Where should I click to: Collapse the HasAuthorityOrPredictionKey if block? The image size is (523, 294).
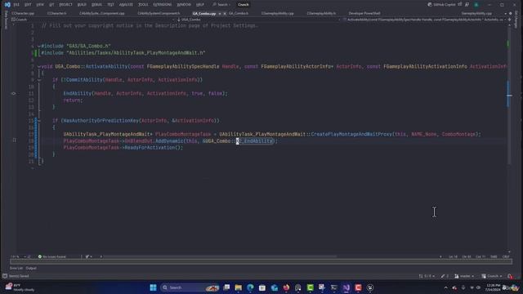click(x=38, y=121)
